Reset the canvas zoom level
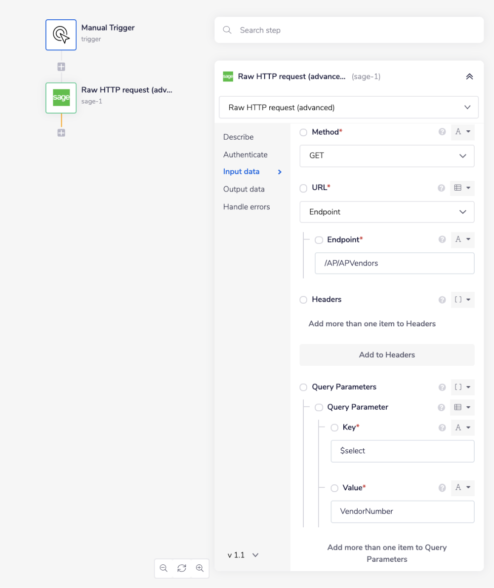Viewport: 494px width, 588px height. coord(182,568)
